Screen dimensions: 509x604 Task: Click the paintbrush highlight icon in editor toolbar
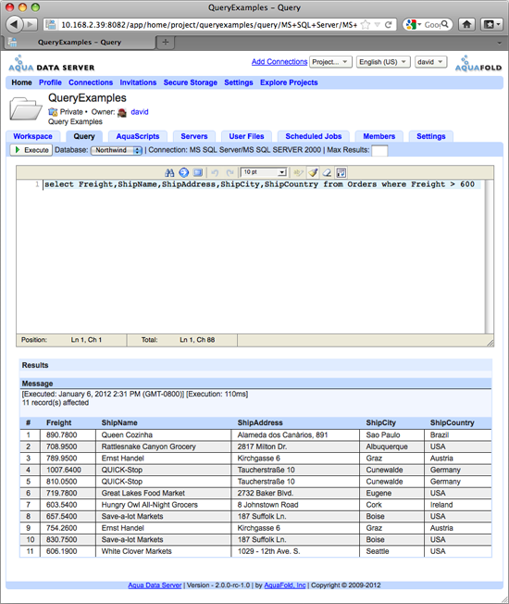tap(313, 172)
